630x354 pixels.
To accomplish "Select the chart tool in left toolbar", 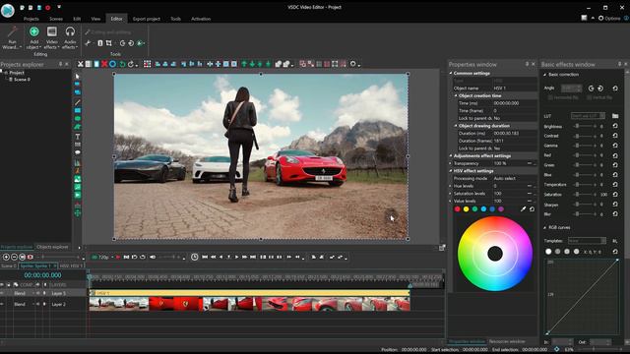I will tap(78, 163).
